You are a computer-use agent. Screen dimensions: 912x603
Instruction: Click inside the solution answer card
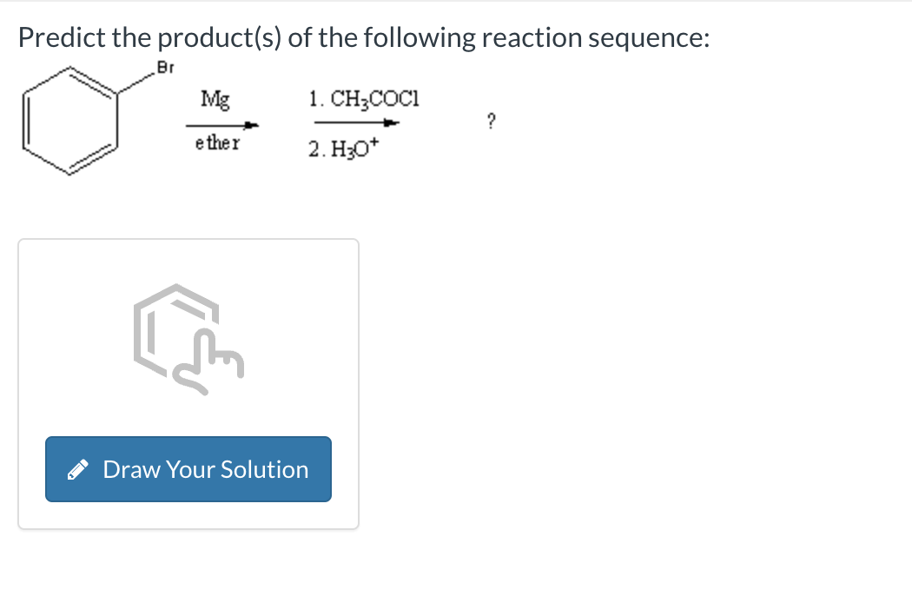tap(188, 382)
